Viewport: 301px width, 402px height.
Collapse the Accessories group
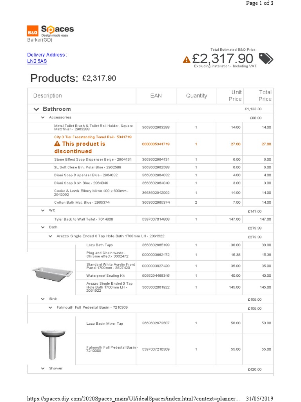tap(43, 117)
